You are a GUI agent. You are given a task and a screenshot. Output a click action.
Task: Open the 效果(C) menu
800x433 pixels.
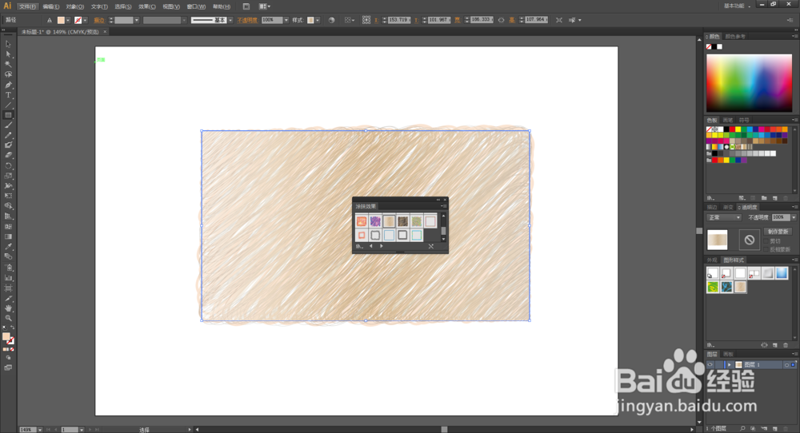(x=147, y=6)
